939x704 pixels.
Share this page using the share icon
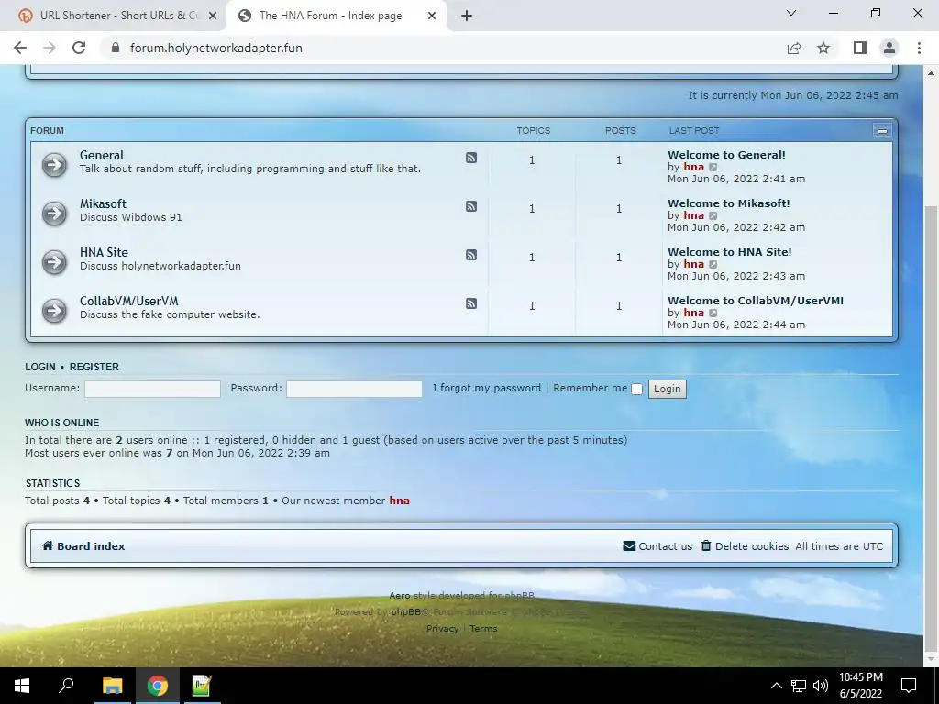tap(794, 48)
